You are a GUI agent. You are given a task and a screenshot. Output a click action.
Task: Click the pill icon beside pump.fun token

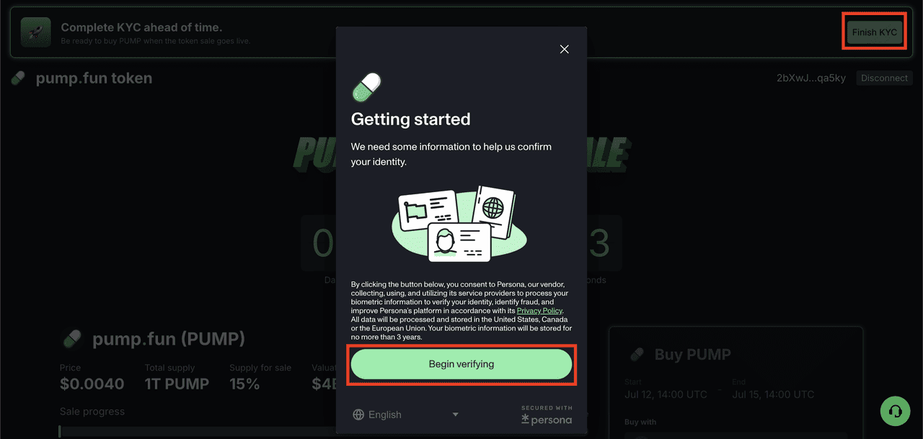click(18, 78)
